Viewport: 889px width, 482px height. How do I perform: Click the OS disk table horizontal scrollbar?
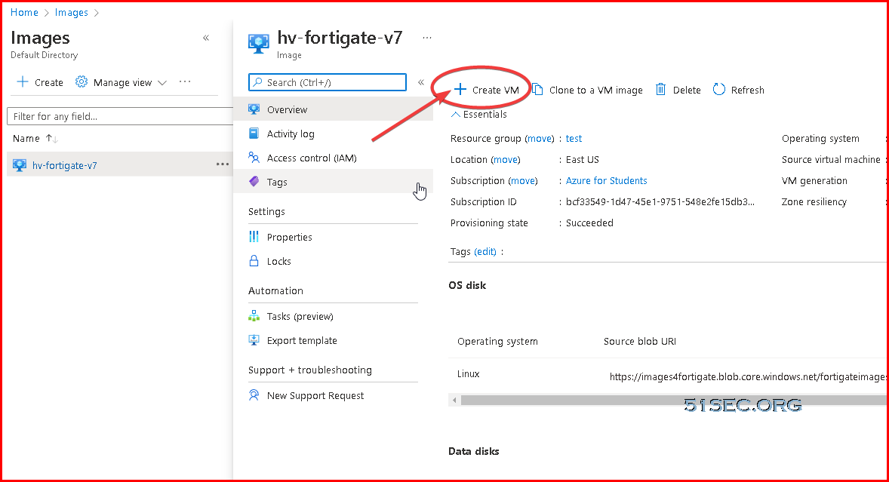click(674, 401)
